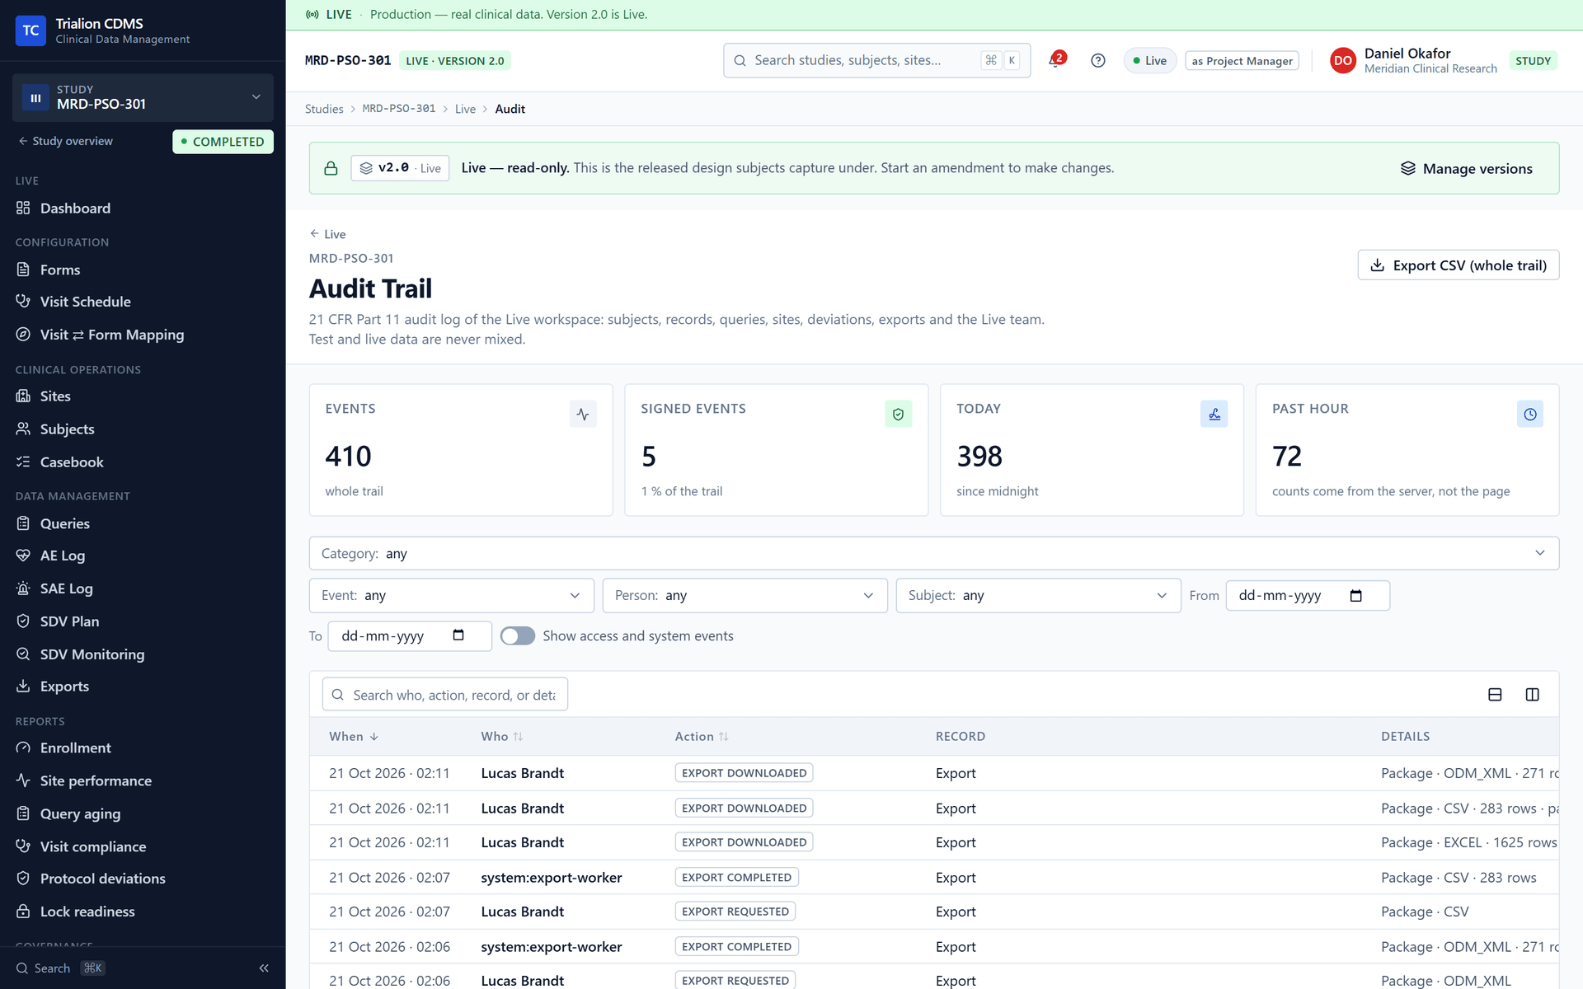Open the notifications bell

point(1056,60)
